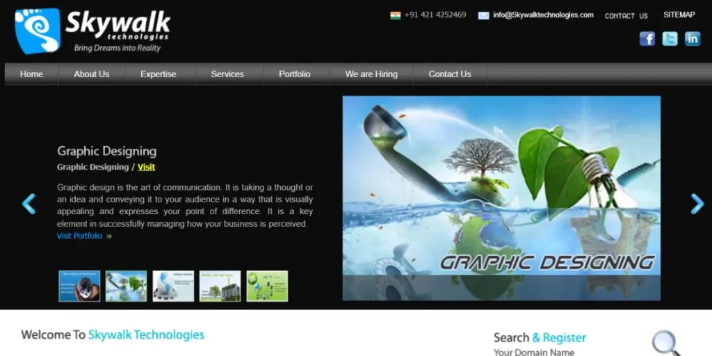712x356 pixels.
Task: Open the Facebook social icon
Action: click(647, 39)
